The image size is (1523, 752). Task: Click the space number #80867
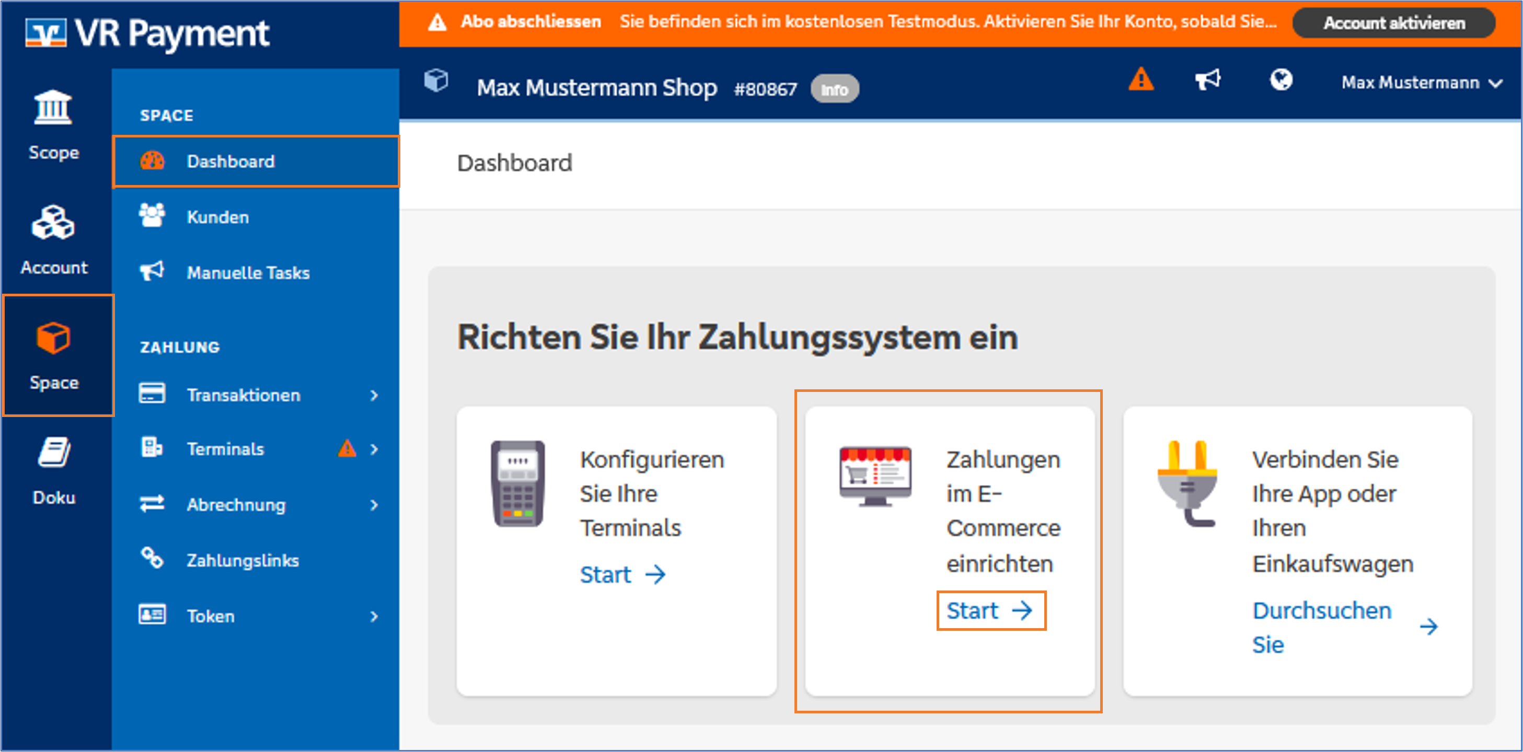(x=765, y=89)
